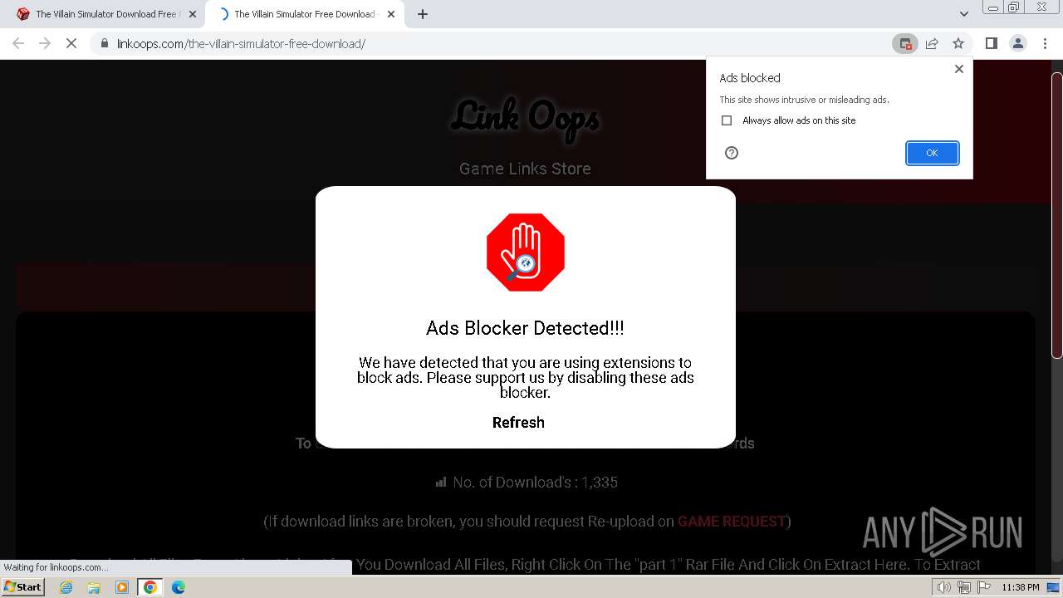Image resolution: width=1063 pixels, height=598 pixels.
Task: Expand the tab search dropdown arrow
Action: [x=964, y=14]
